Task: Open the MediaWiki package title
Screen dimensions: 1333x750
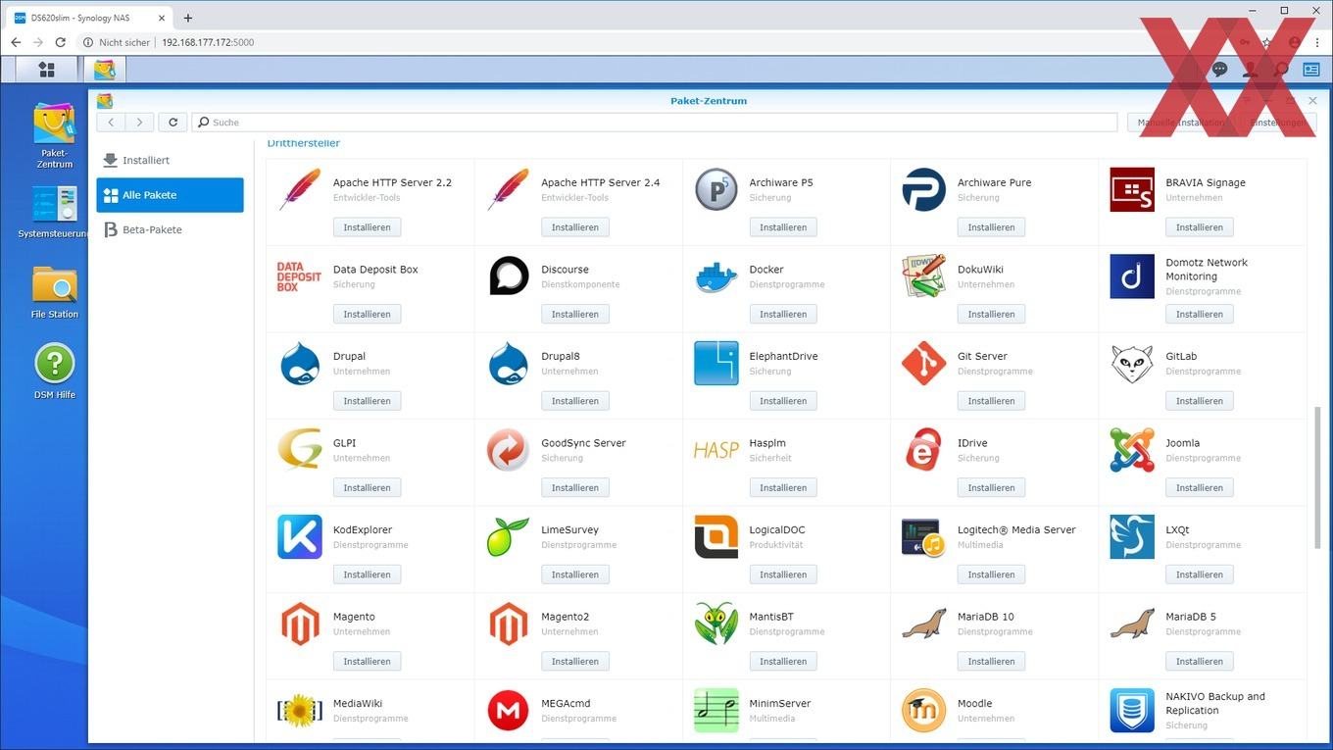Action: click(358, 704)
